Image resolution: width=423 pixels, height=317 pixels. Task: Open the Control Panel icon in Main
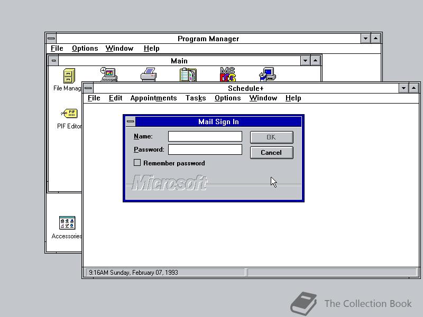[109, 74]
